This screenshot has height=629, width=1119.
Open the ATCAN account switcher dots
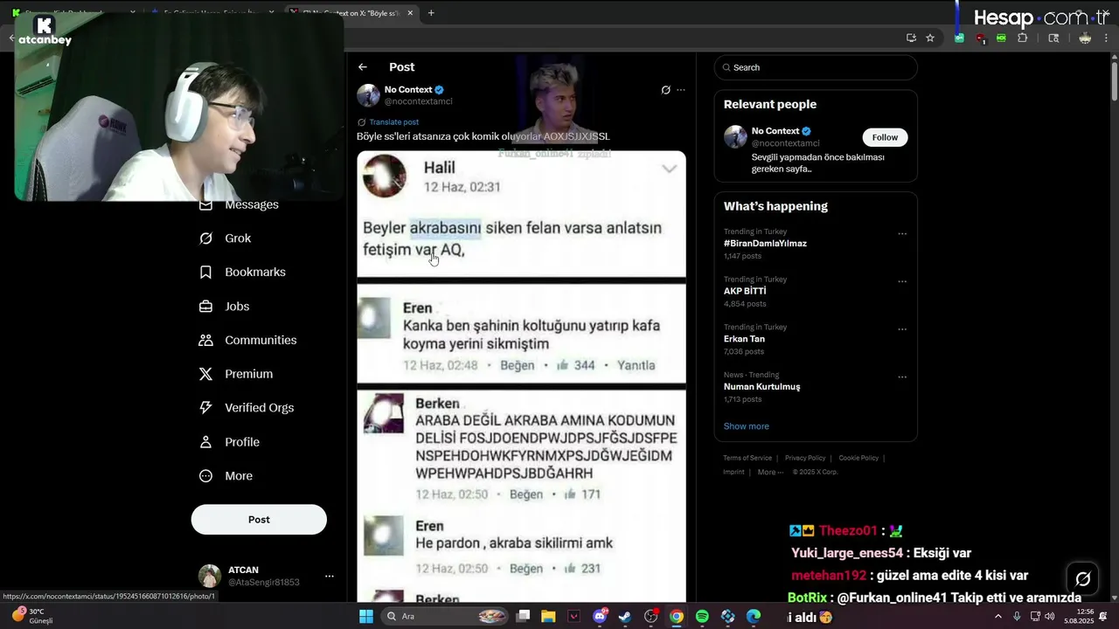330,577
